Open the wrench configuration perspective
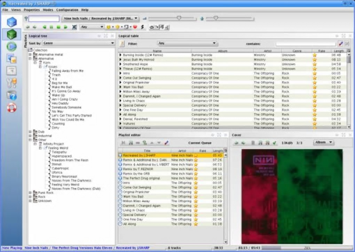The width and height of the screenshot is (355, 252). [x=11, y=83]
